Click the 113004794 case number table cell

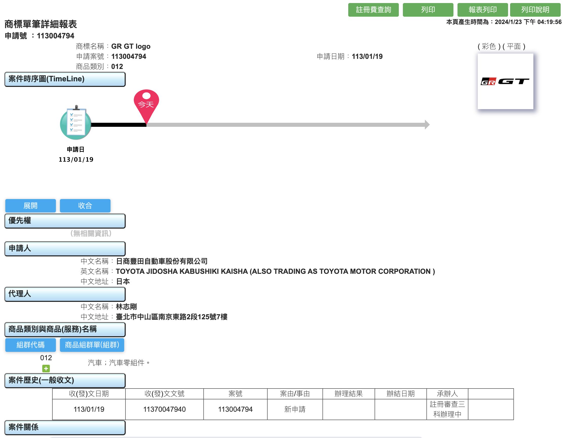click(235, 409)
